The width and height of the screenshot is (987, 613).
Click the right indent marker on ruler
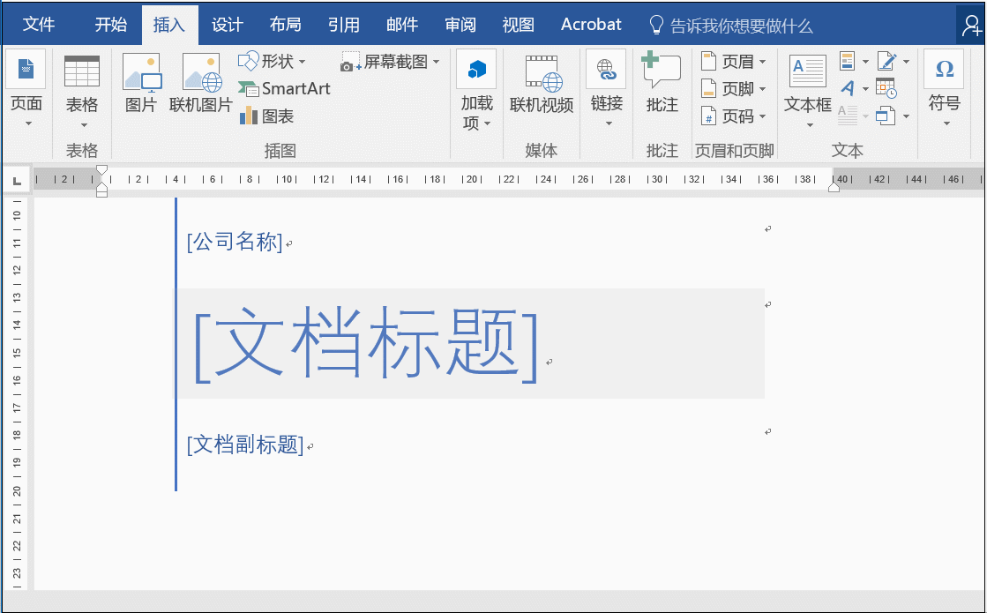point(834,187)
